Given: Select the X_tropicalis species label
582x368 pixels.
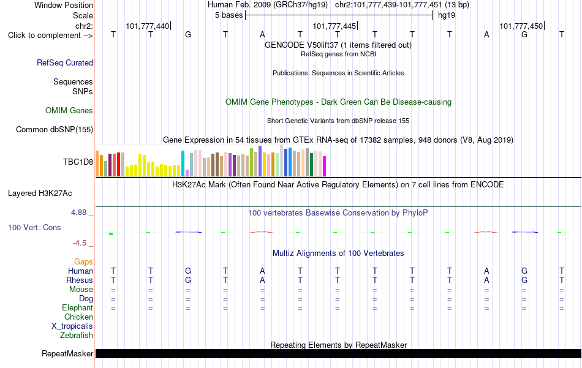Looking at the screenshot, I should [72, 326].
